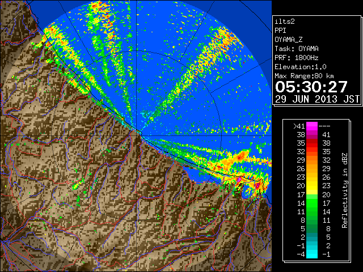This screenshot has width=363, height=272.
Task: Click the Elevation:1.0 line
Action: pyautogui.click(x=301, y=67)
